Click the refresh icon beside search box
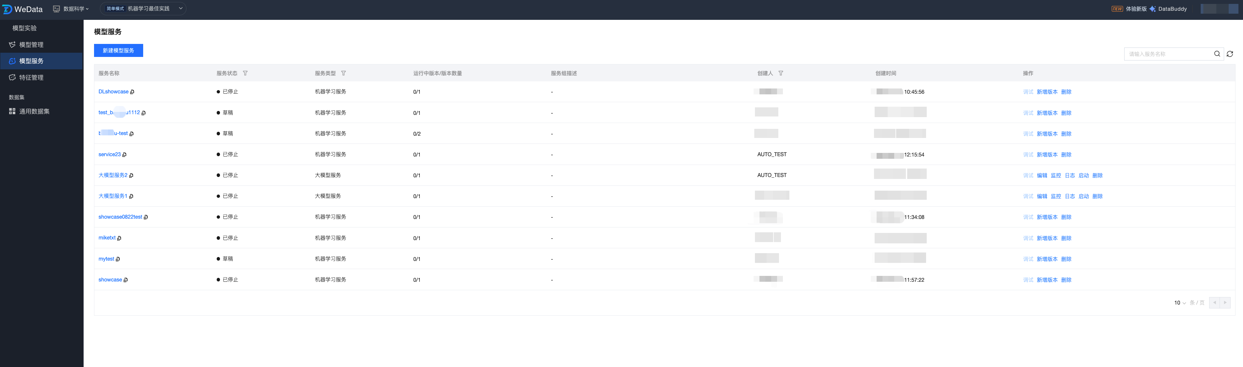Screen dimensions: 1243x367 pos(1230,54)
